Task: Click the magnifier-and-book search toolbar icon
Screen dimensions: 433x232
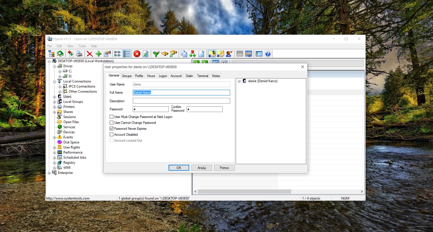Action: (60, 54)
